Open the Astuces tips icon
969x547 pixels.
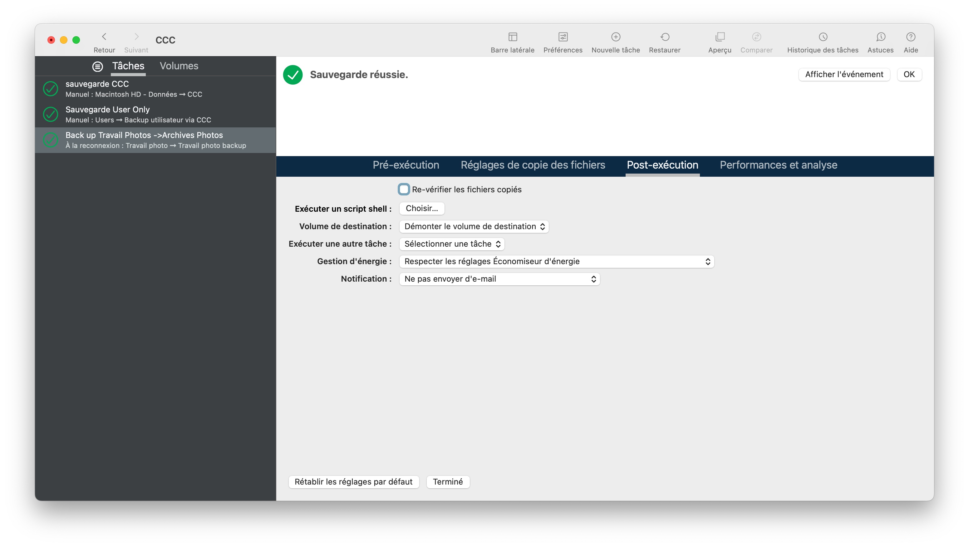tap(880, 37)
